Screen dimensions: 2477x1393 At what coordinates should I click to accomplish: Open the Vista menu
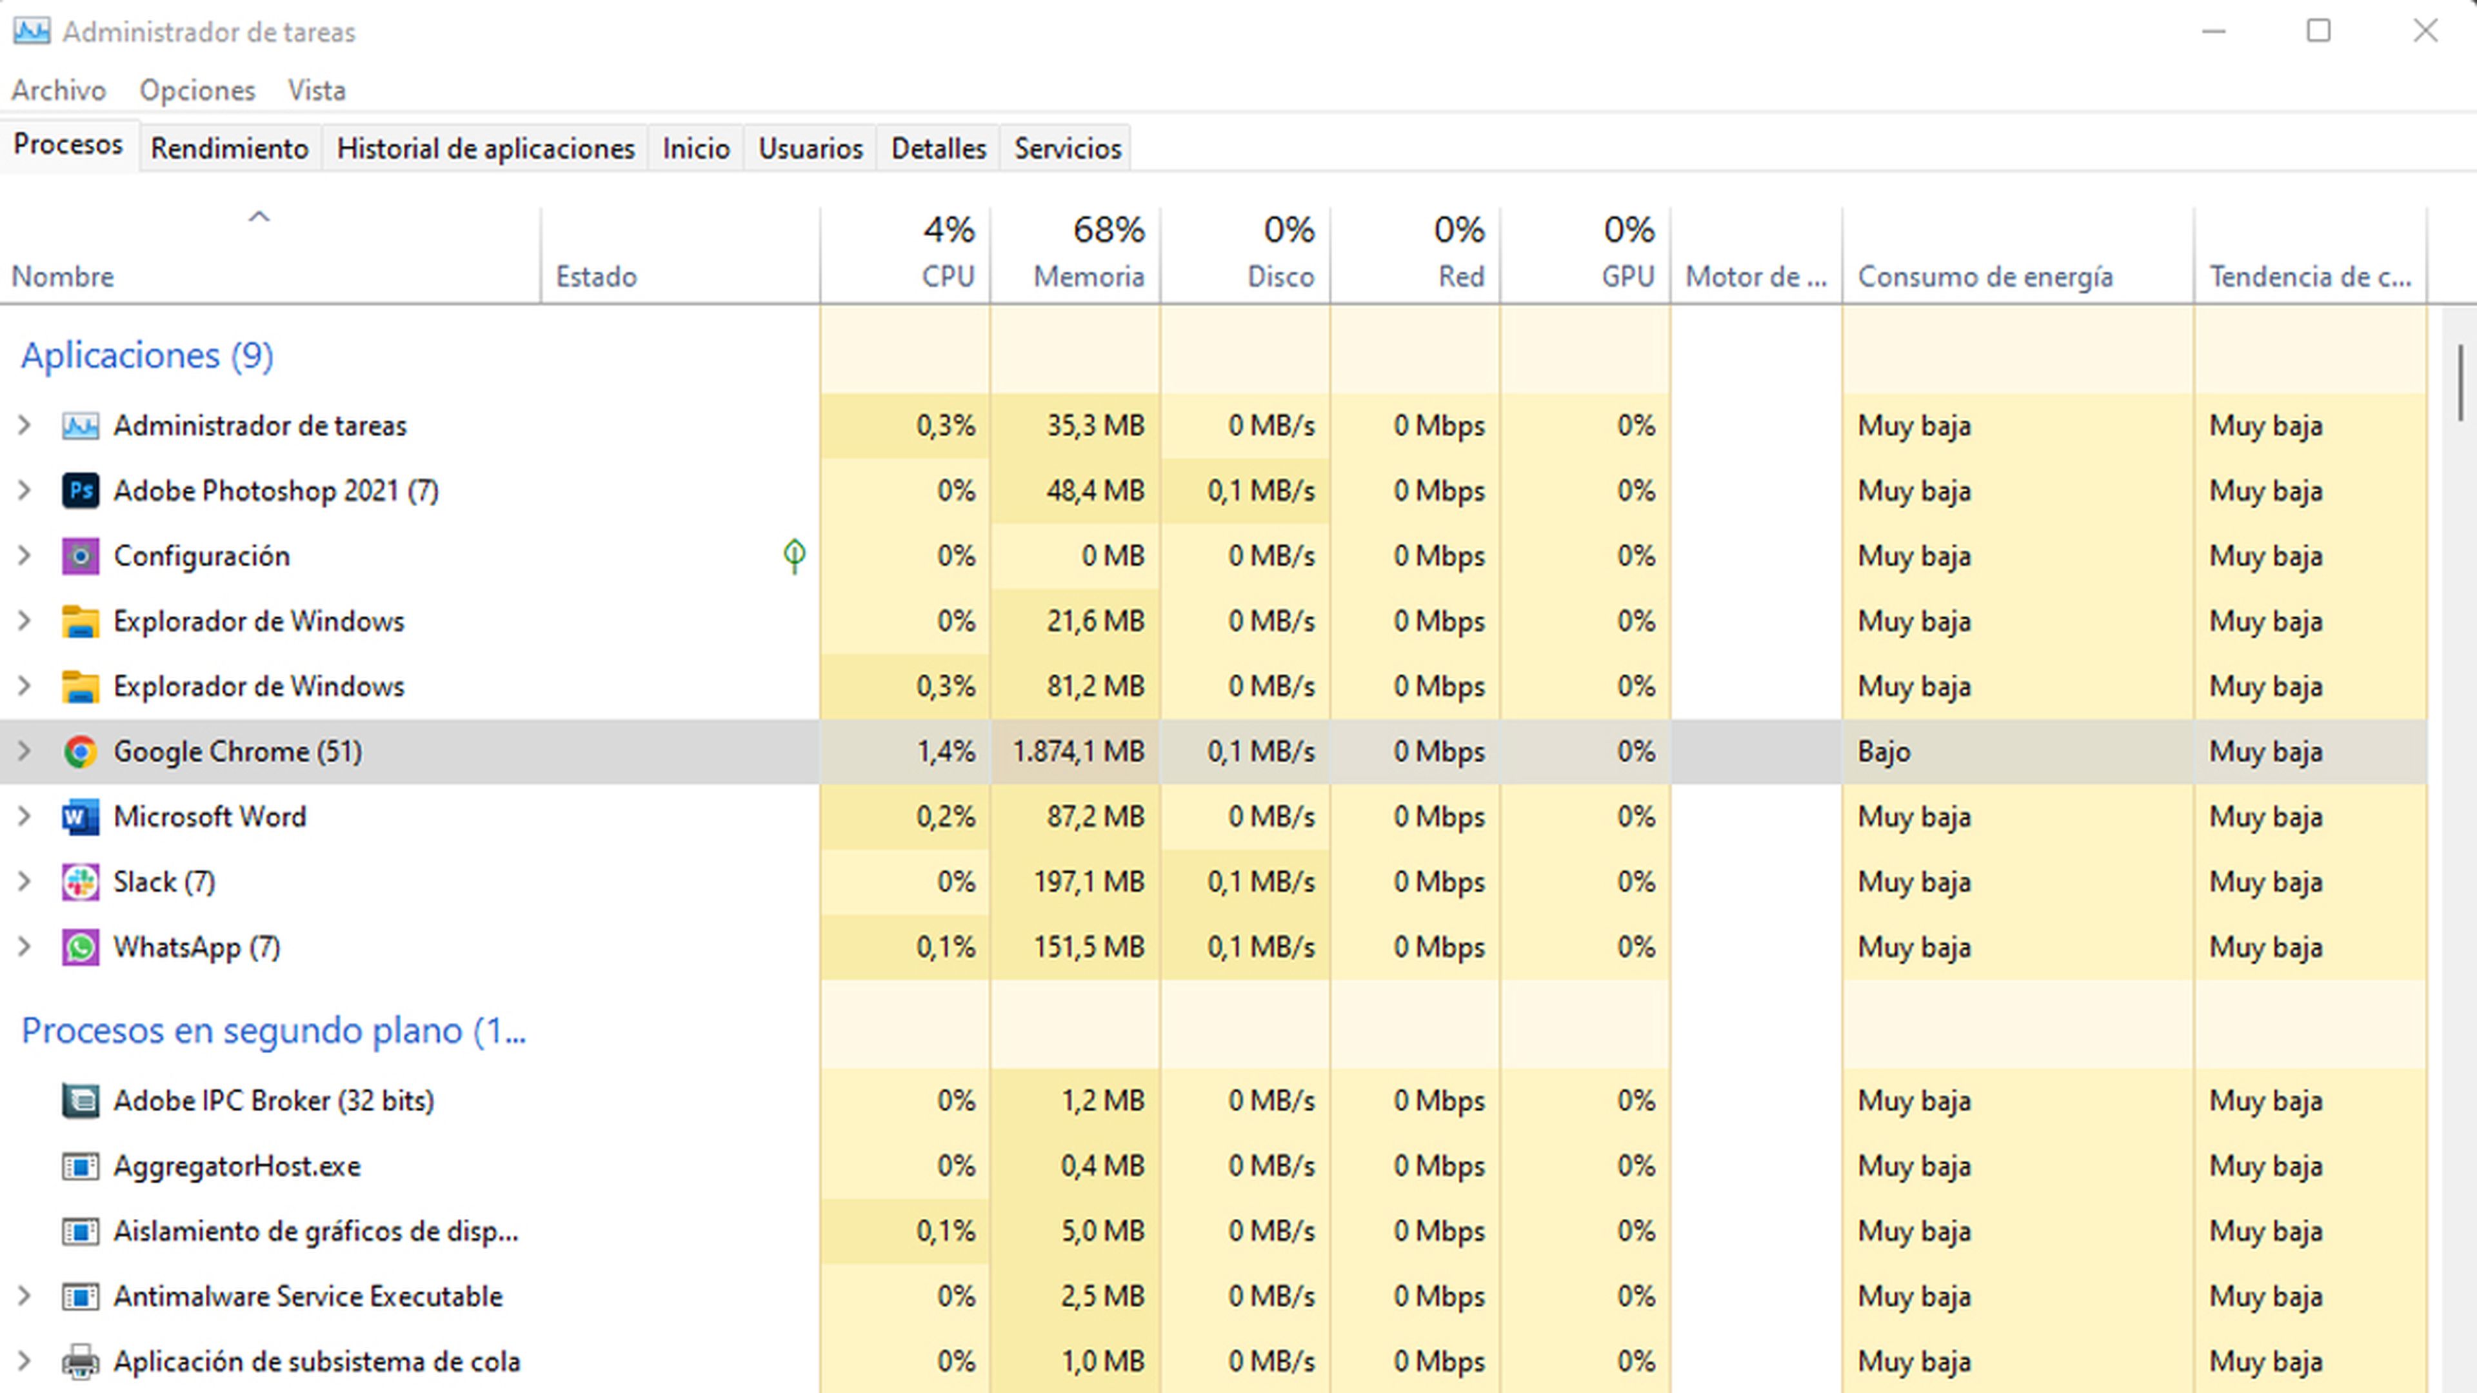click(316, 90)
